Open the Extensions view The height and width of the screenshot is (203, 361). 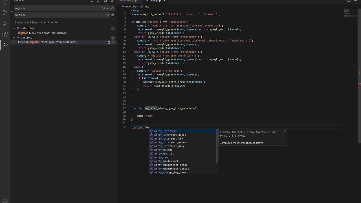(x=5, y=35)
